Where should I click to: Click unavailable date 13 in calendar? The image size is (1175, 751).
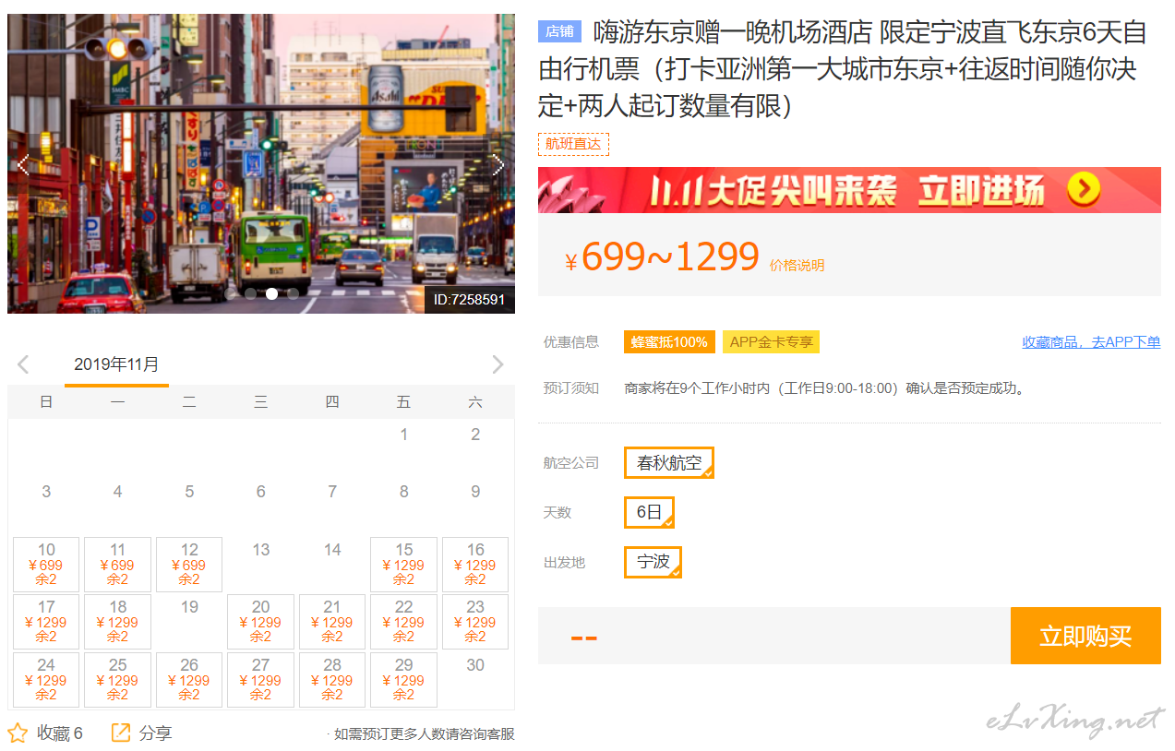pyautogui.click(x=261, y=550)
